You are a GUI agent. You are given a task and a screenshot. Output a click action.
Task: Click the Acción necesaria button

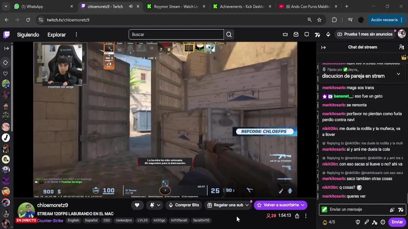tap(387, 20)
